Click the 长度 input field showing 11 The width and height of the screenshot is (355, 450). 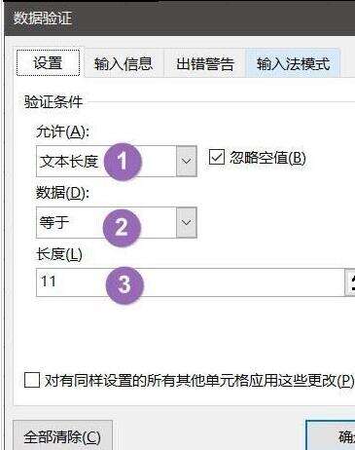click(191, 282)
